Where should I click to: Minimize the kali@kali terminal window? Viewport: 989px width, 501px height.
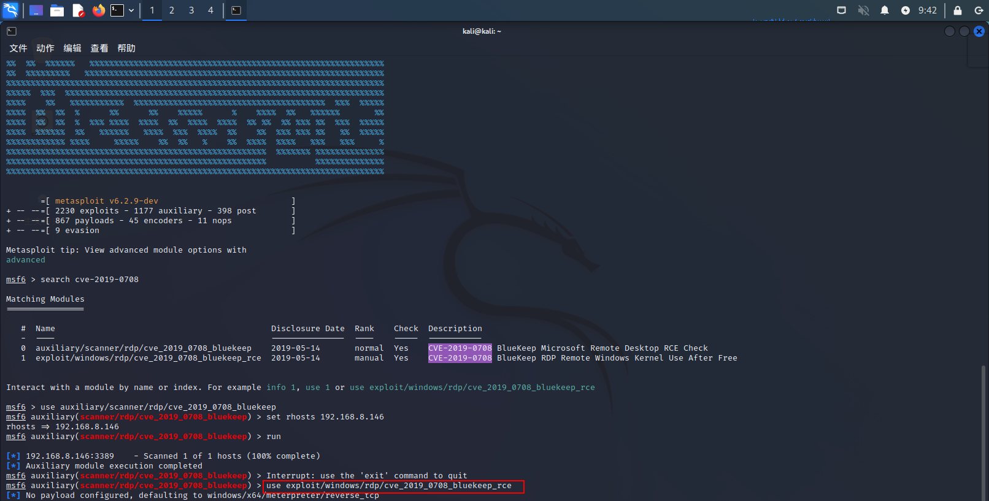tap(950, 31)
